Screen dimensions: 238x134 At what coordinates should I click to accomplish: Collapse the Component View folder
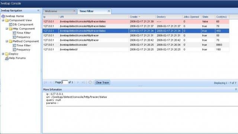click(x=3, y=20)
